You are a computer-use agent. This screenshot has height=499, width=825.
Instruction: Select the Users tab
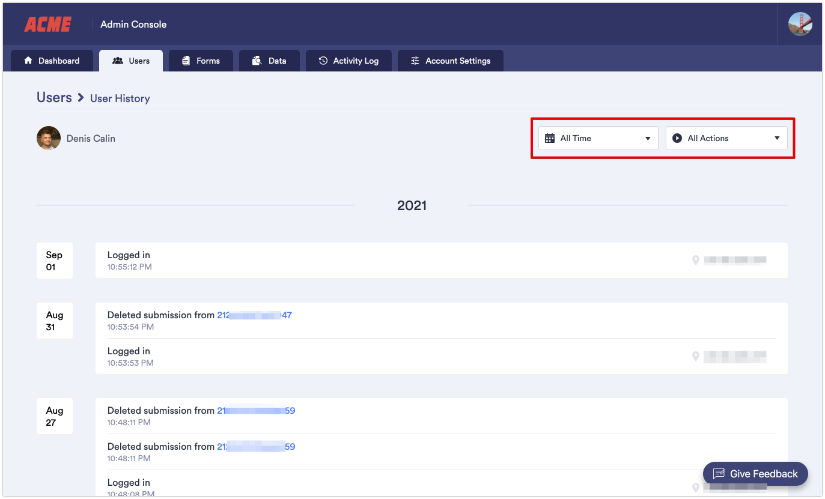click(131, 61)
